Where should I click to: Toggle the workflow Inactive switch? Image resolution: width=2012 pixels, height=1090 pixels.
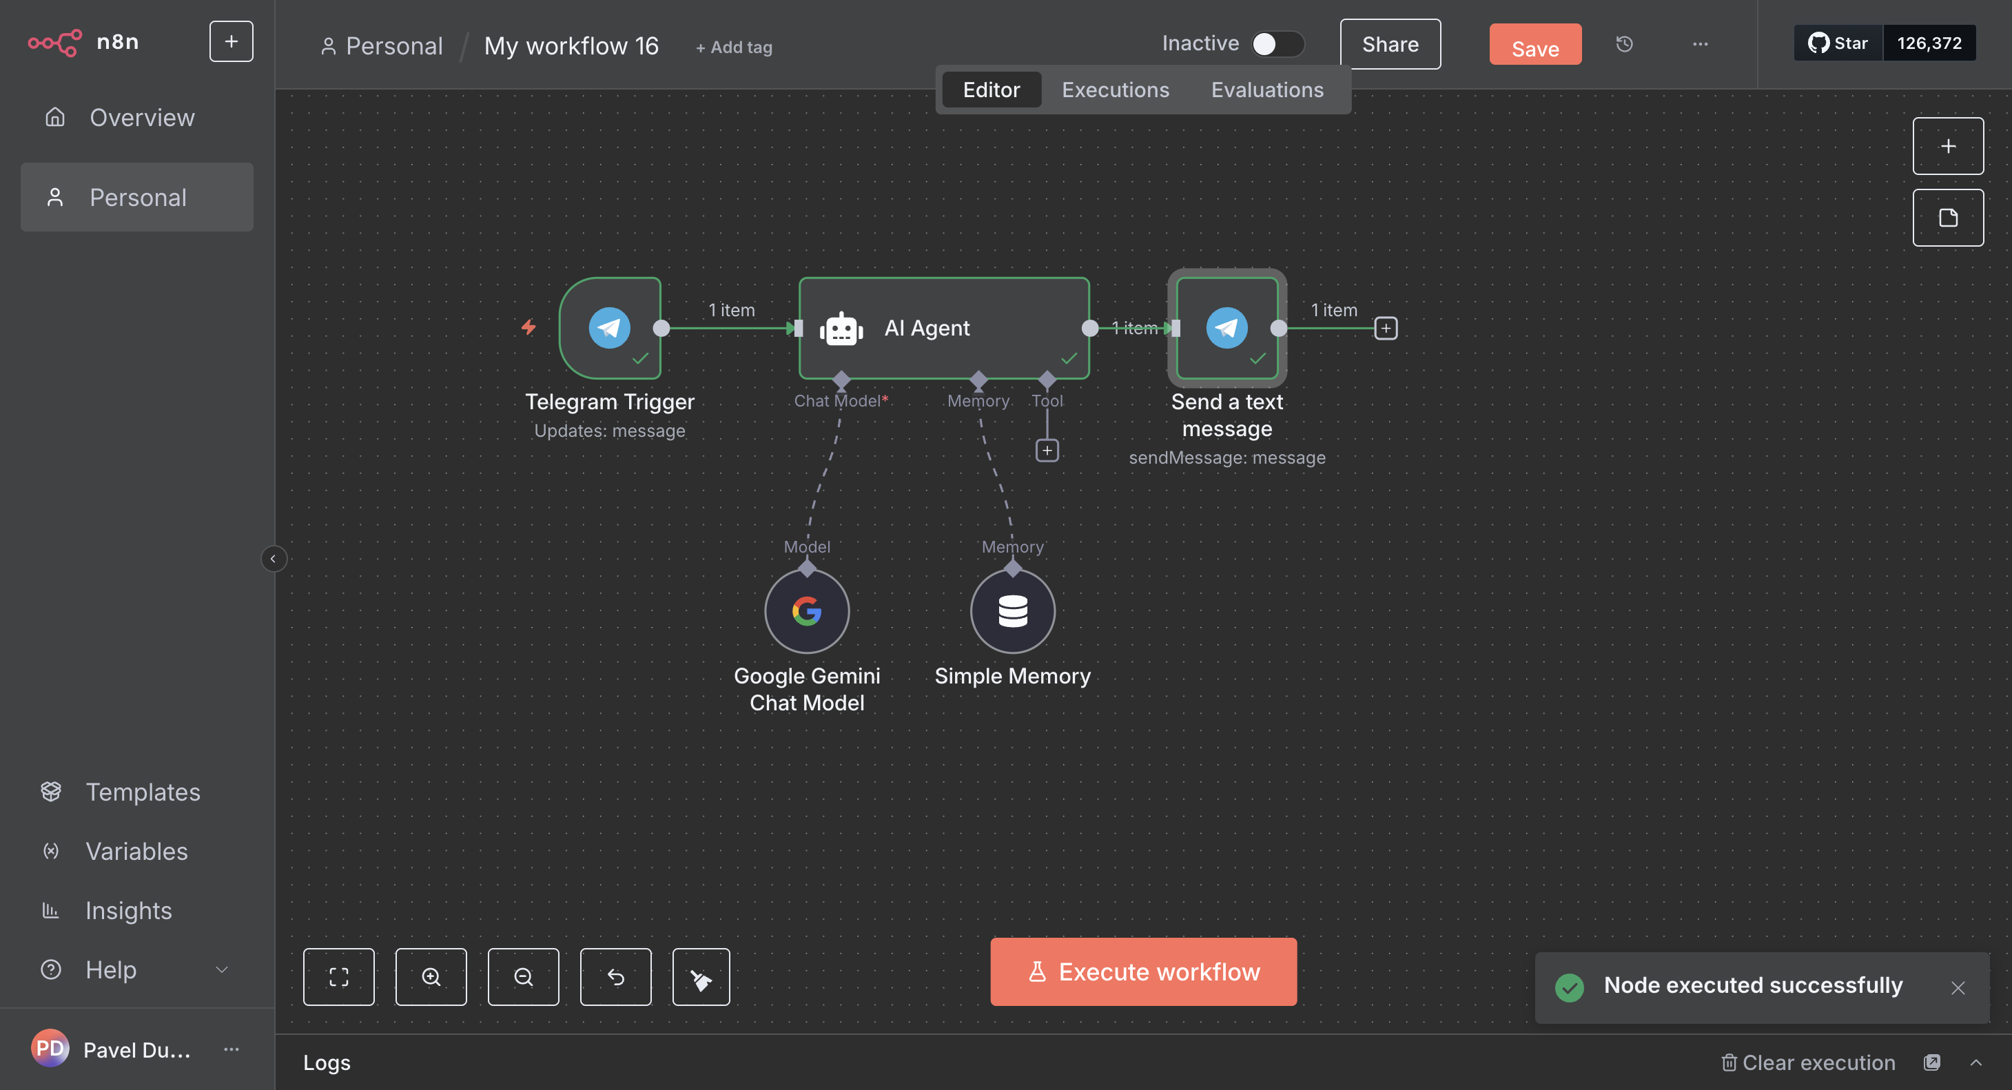[1277, 43]
